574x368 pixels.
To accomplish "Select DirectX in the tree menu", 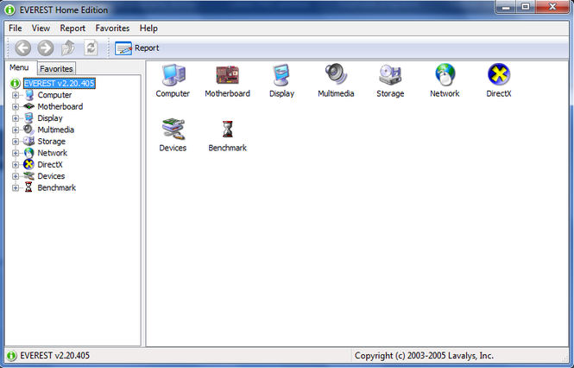I will [x=50, y=165].
